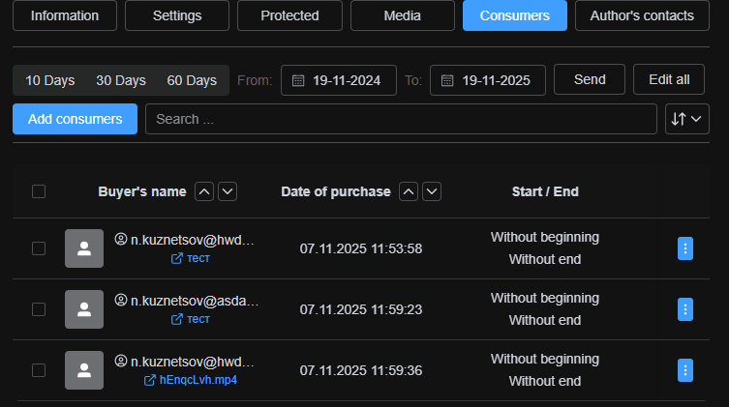
Task: Click Add consumers button
Action: point(75,119)
